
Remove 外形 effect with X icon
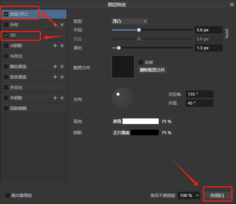tap(62, 25)
